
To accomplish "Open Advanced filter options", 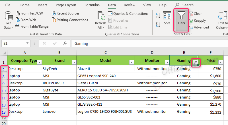I will 199,27.
